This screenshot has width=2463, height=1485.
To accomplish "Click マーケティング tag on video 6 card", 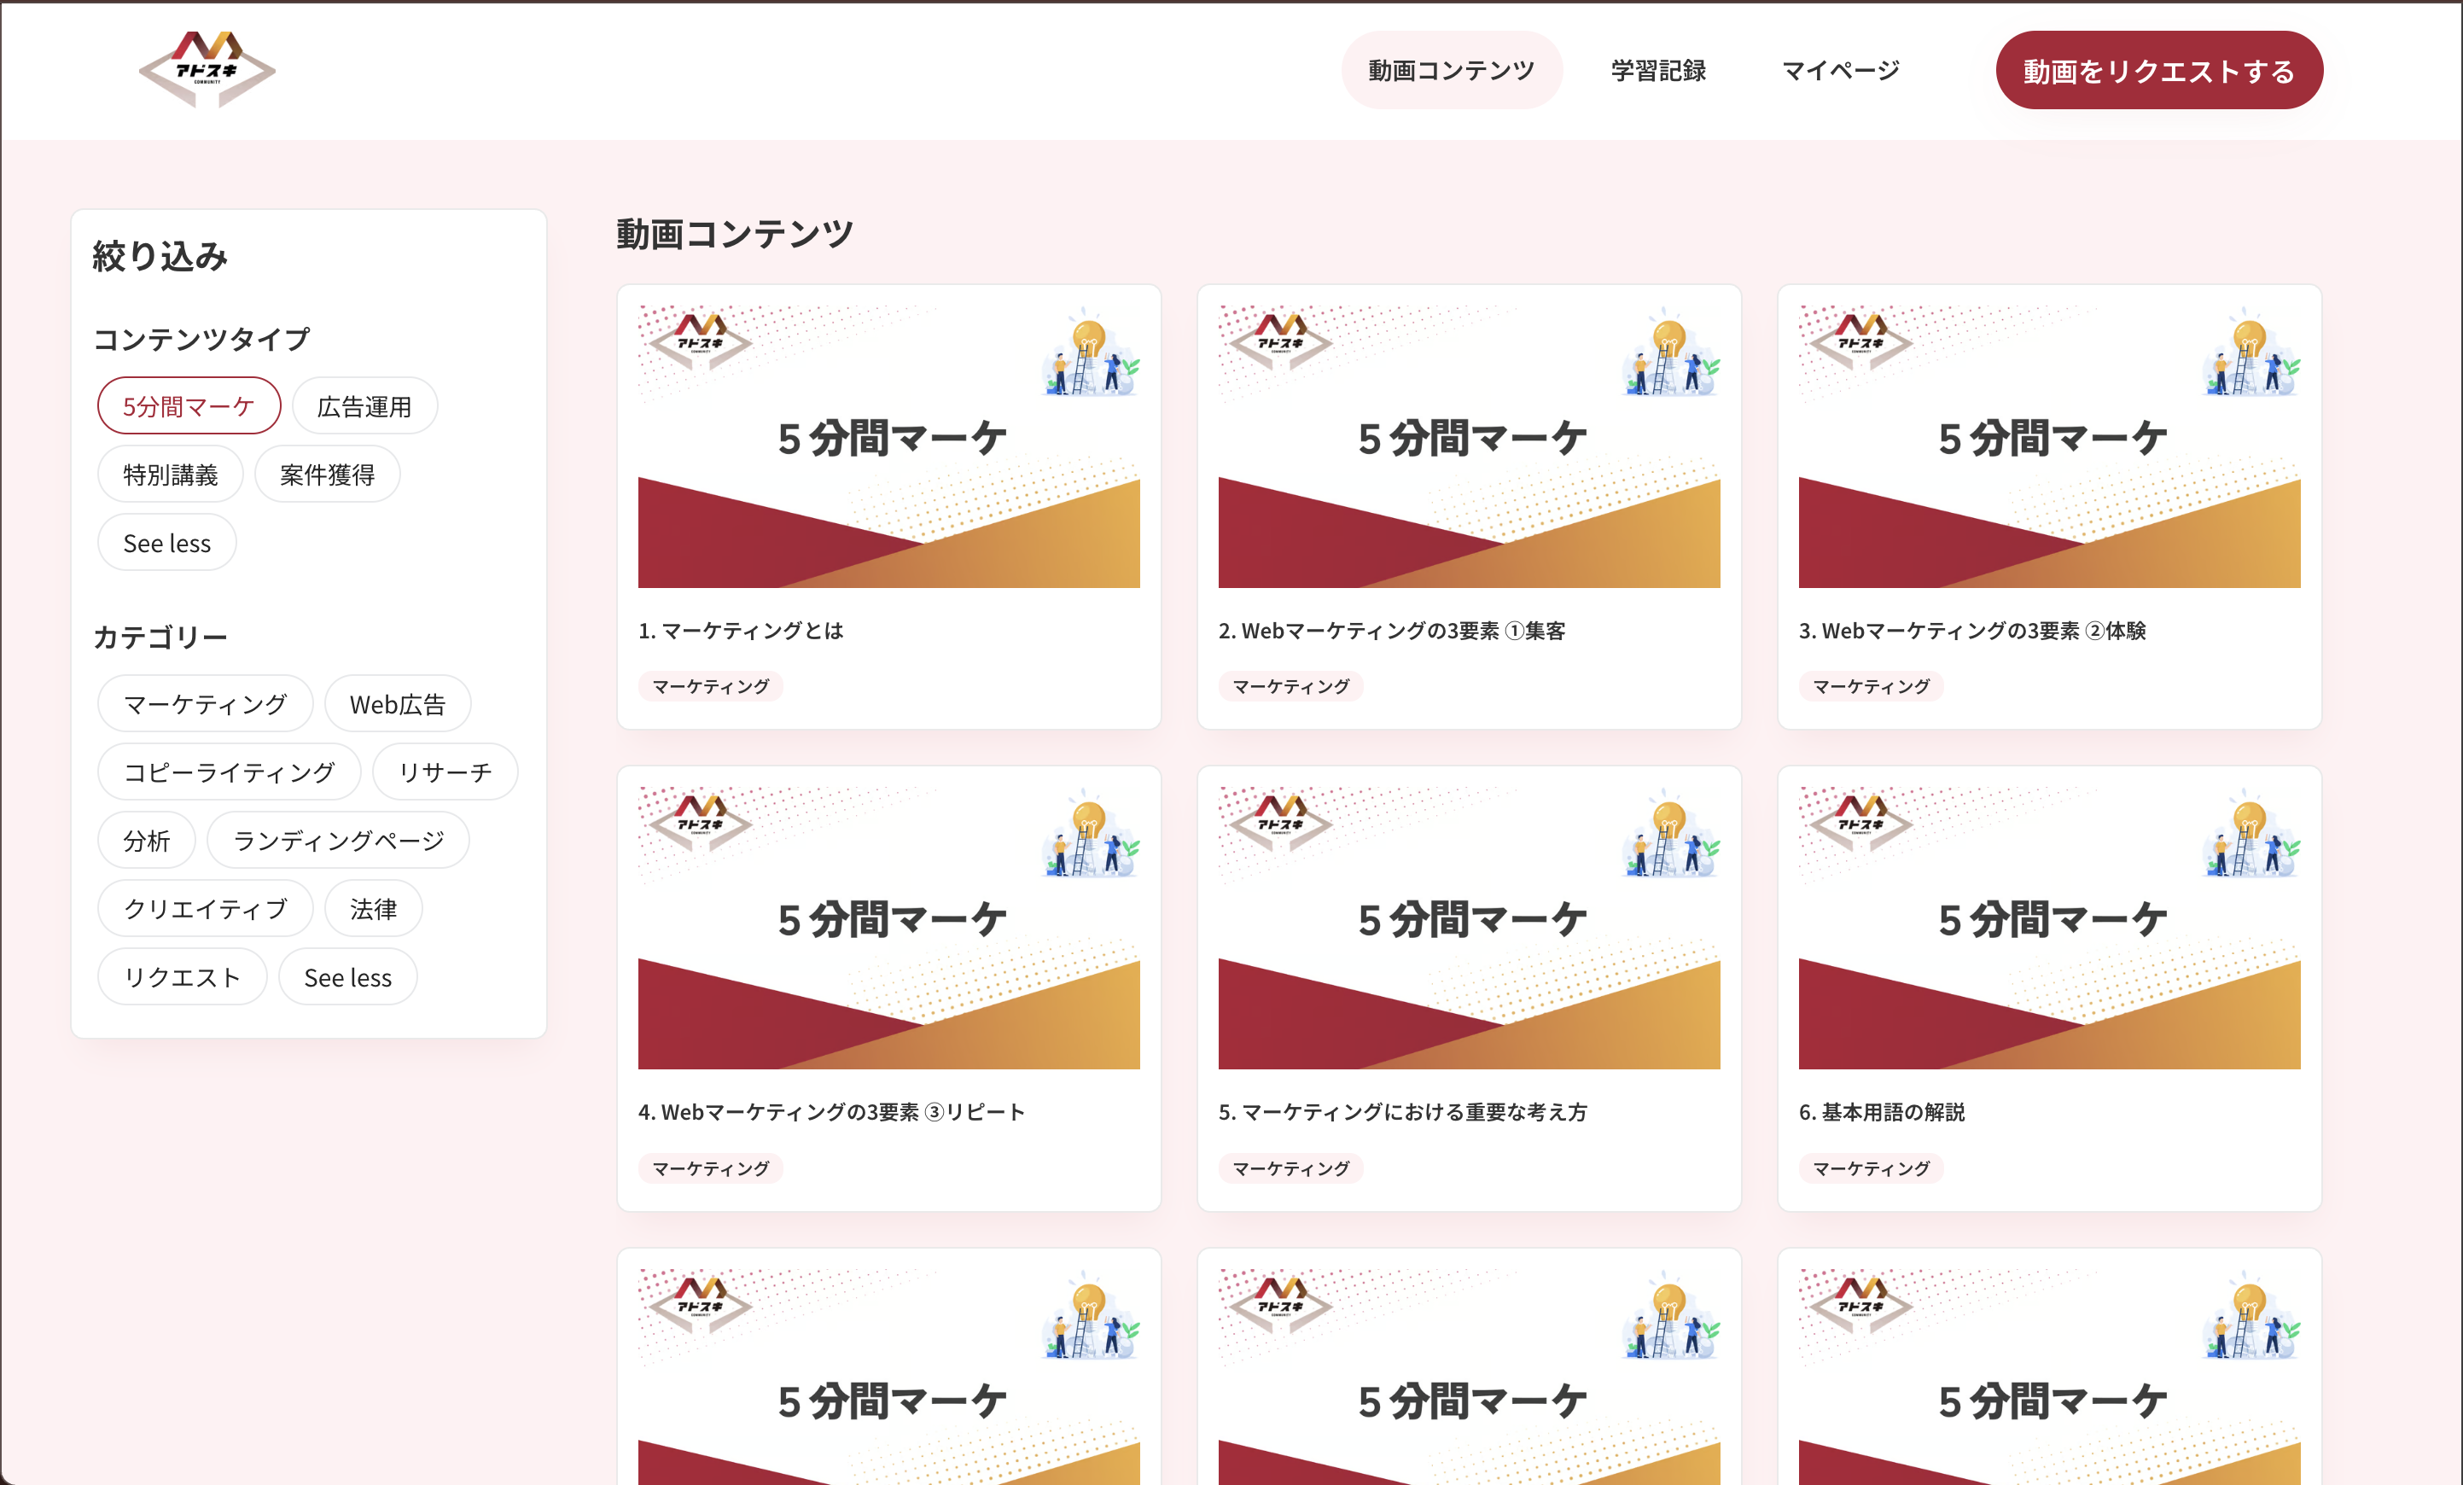I will tap(1872, 1168).
